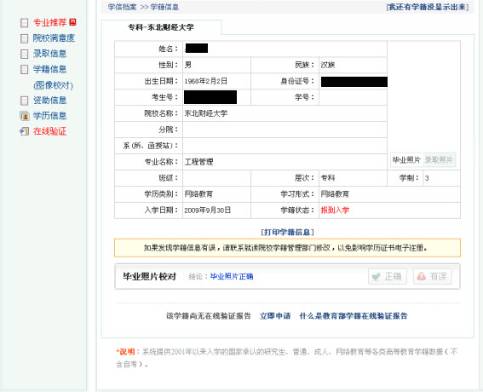Click the icon beside 学籍信息
Viewport: 483px width, 392px height.
tap(25, 69)
